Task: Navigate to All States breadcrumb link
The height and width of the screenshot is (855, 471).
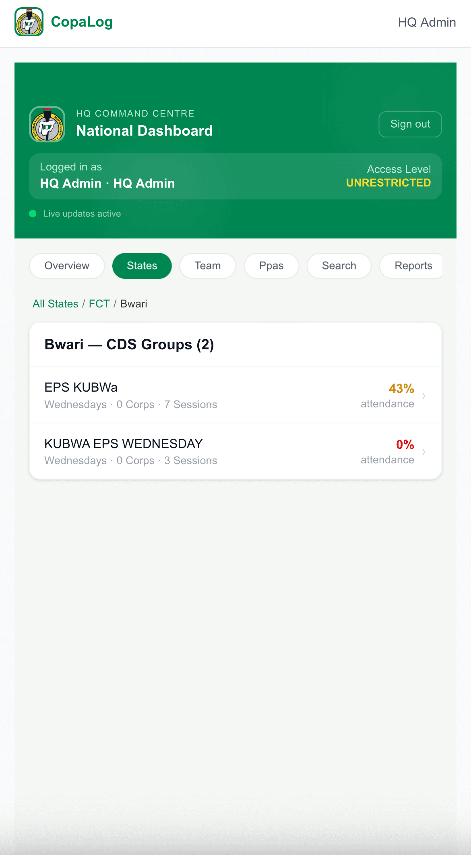Action: coord(56,304)
